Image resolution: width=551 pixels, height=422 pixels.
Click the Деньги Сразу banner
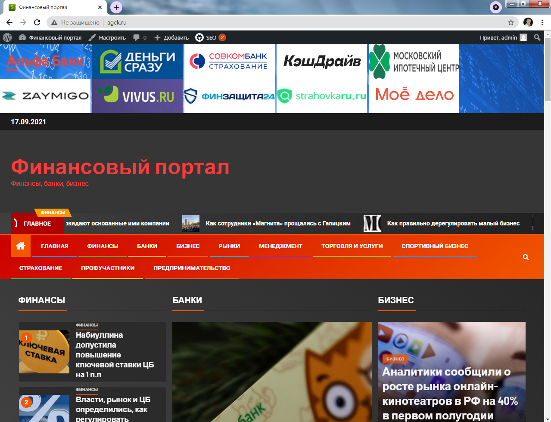pyautogui.click(x=137, y=62)
